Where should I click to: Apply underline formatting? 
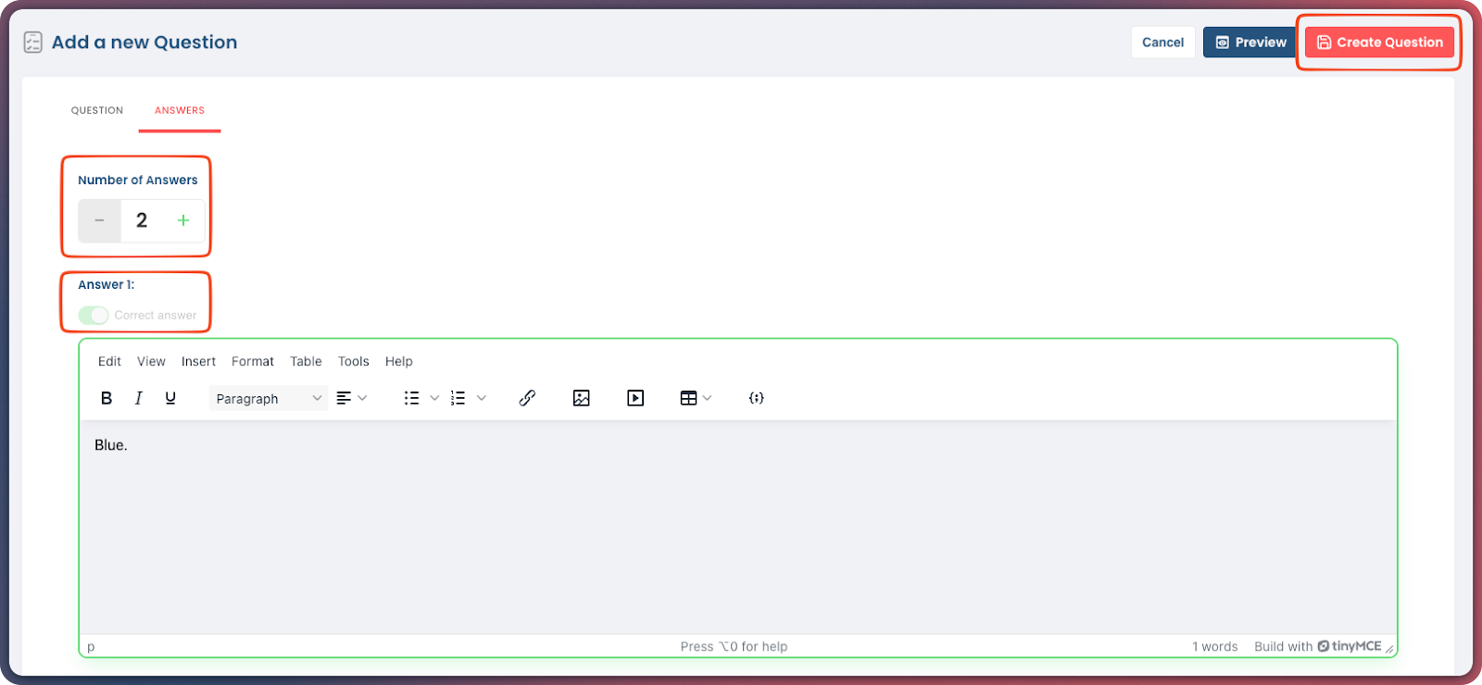[x=170, y=398]
